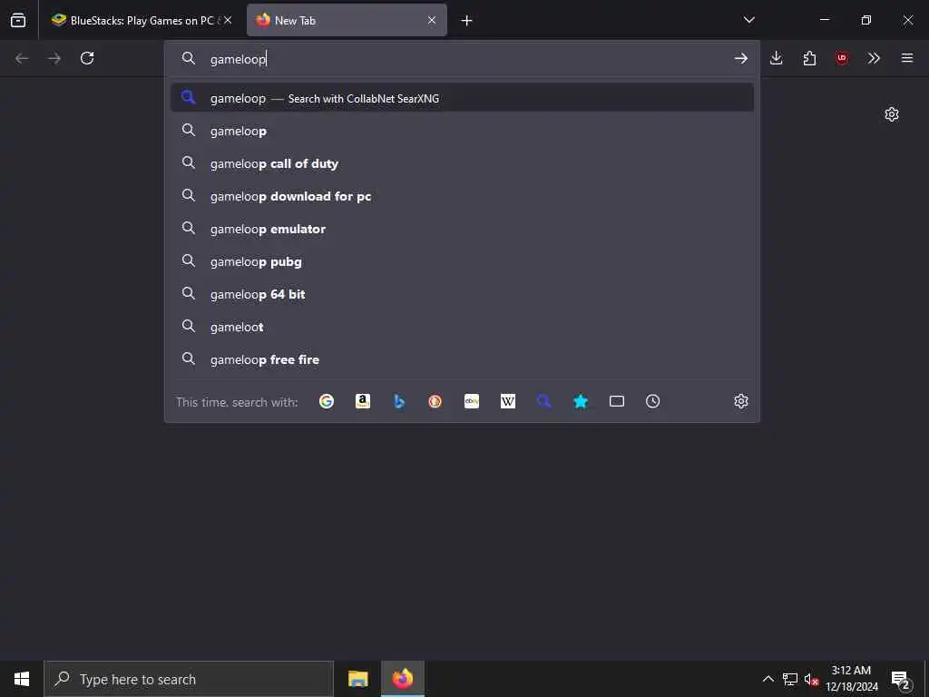Go forward one page
This screenshot has height=697, width=929.
(54, 58)
